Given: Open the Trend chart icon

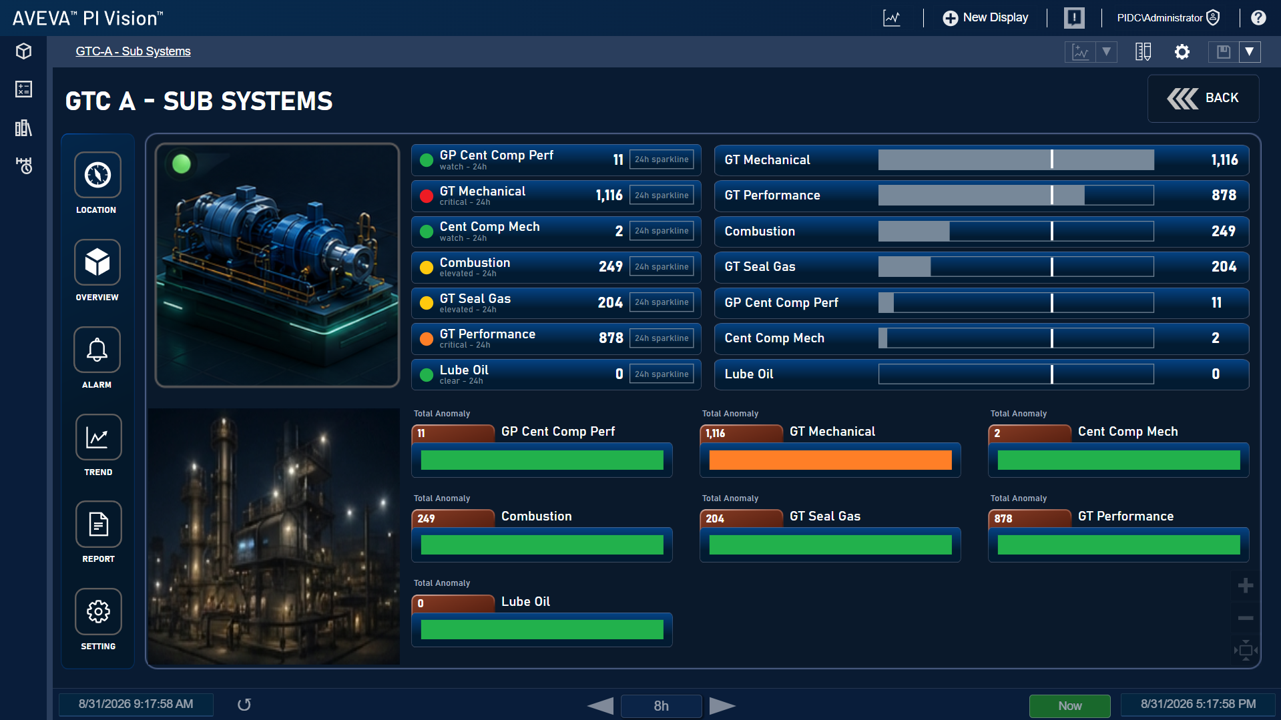Looking at the screenshot, I should [98, 437].
